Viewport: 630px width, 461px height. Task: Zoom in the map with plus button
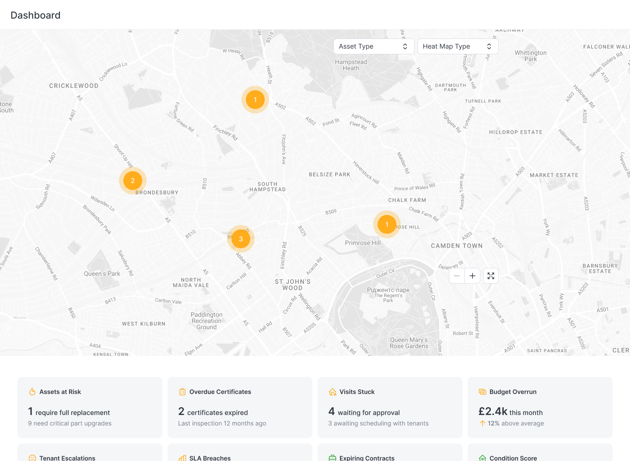coord(472,276)
